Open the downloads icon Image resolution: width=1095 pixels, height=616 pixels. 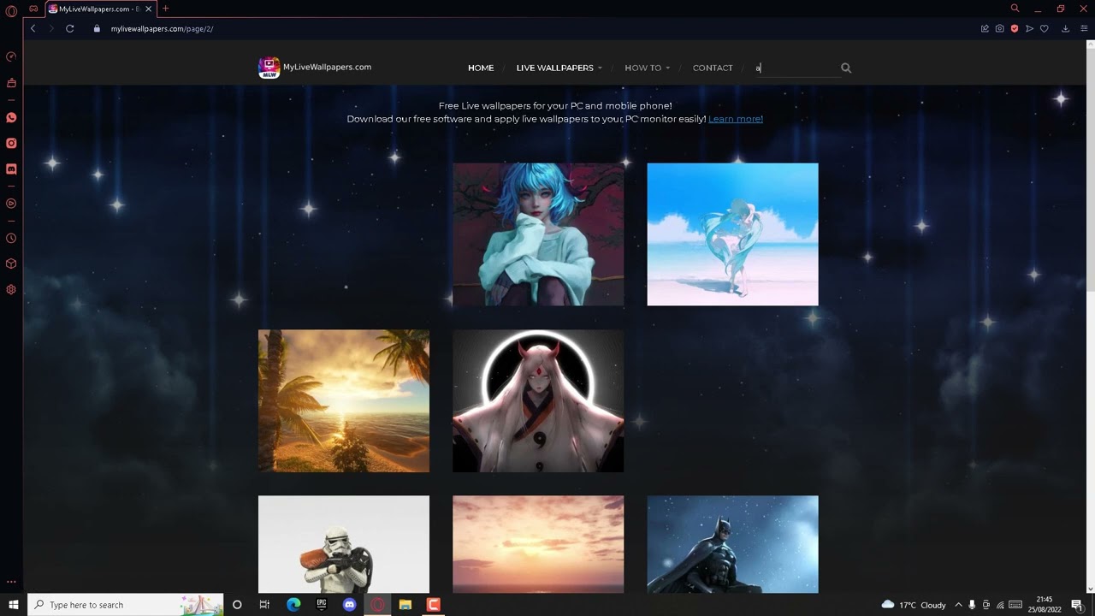1065,28
